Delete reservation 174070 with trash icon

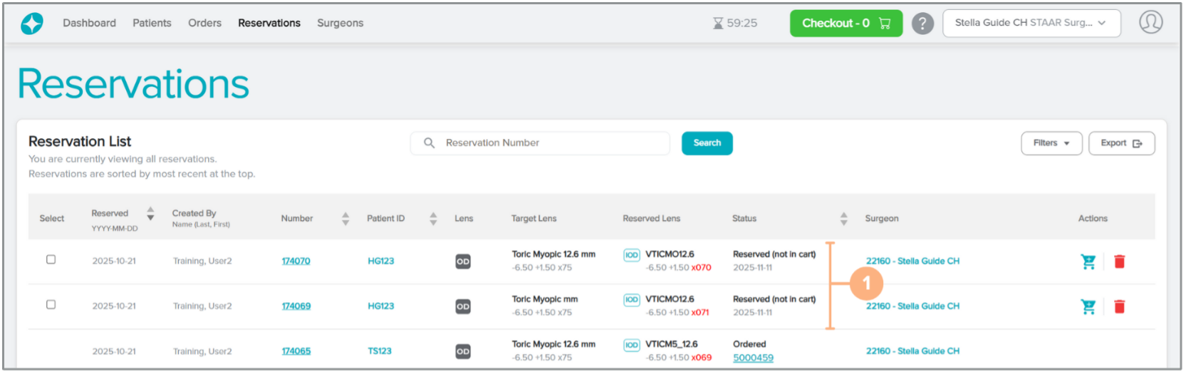(1119, 261)
